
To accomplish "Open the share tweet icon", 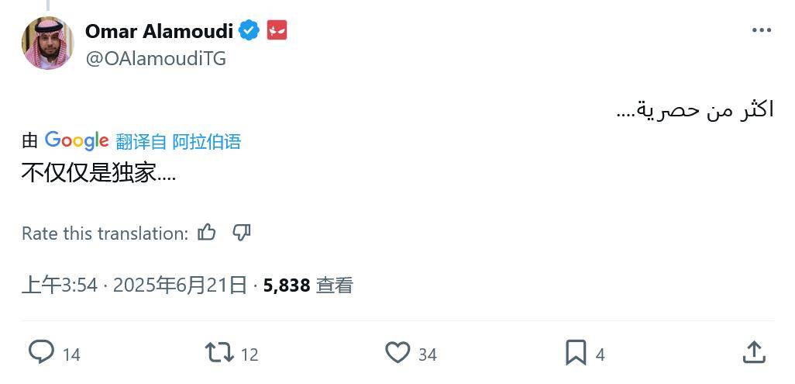I will (753, 353).
